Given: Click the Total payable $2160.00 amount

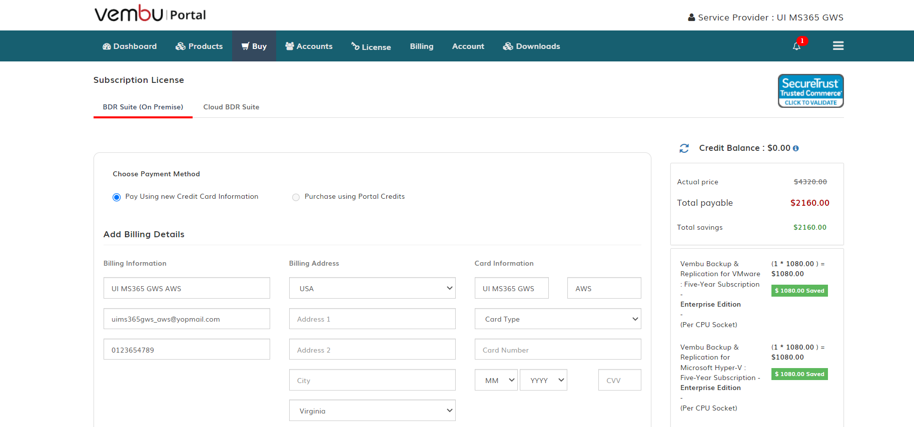Looking at the screenshot, I should click(x=809, y=203).
